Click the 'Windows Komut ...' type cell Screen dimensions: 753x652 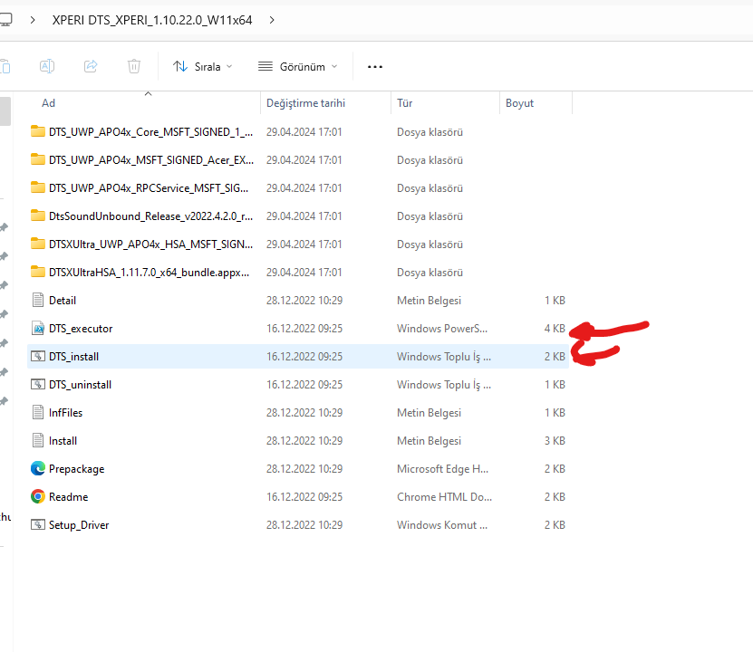pos(442,525)
